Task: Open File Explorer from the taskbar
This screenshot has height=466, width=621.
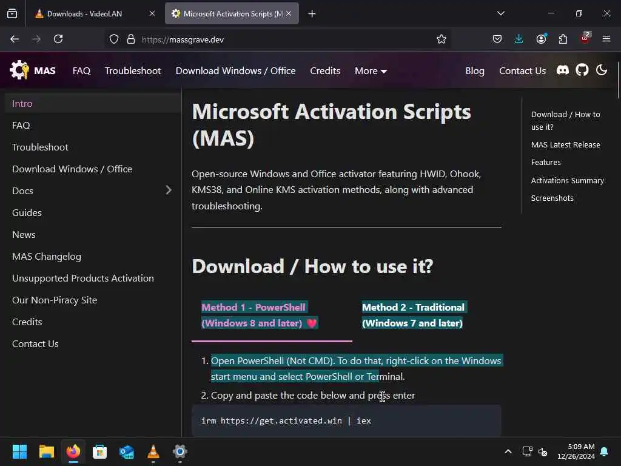Action: (x=46, y=451)
